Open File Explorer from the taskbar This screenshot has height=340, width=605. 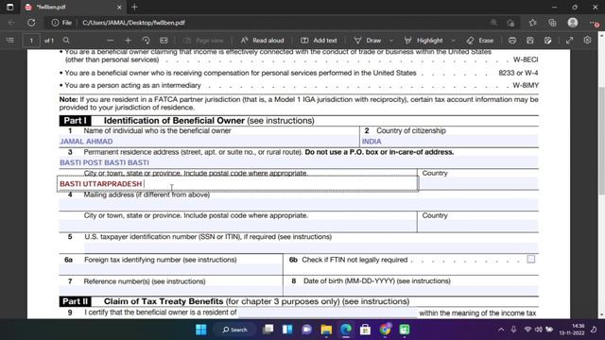click(326, 330)
